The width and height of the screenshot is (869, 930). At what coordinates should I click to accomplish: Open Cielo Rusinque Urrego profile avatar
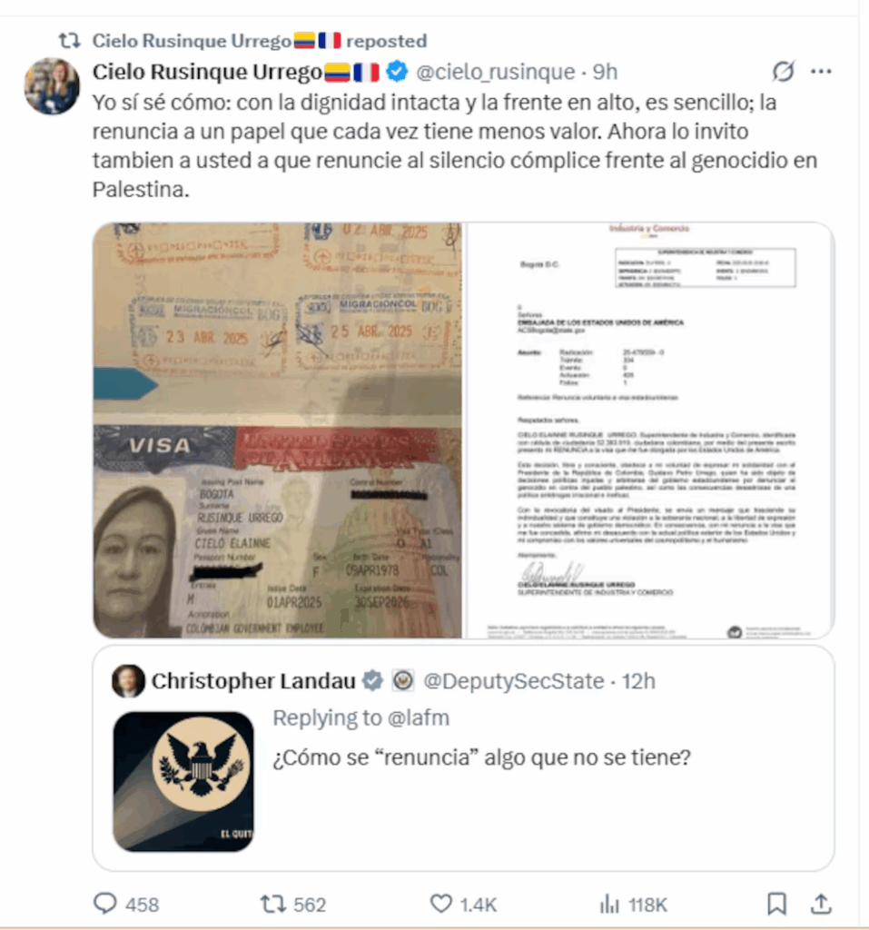pyautogui.click(x=52, y=86)
